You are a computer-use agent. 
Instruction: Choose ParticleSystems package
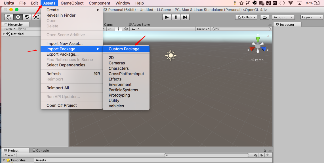[x=126, y=90]
